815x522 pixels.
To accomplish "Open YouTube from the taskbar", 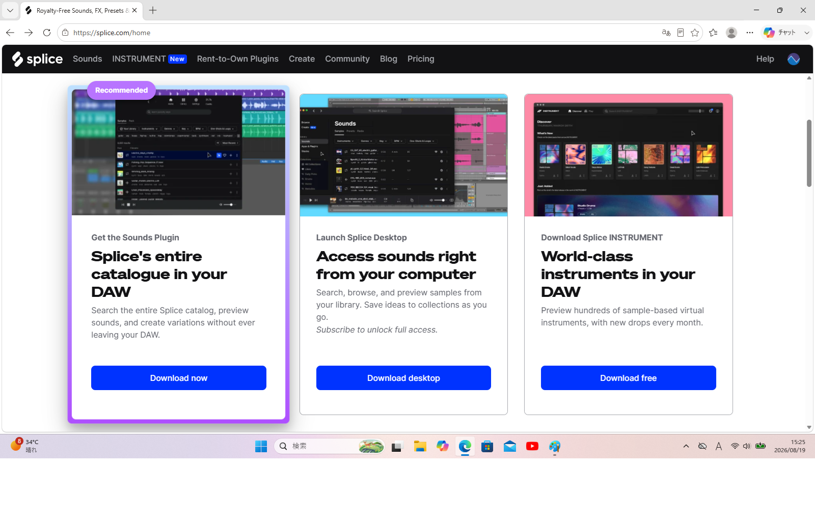I will (532, 447).
